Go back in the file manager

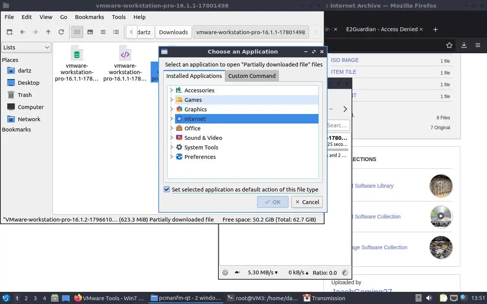point(22,32)
